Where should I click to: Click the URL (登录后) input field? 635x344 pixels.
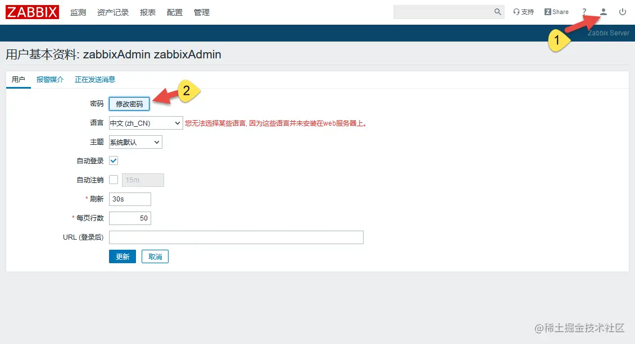[x=236, y=237]
